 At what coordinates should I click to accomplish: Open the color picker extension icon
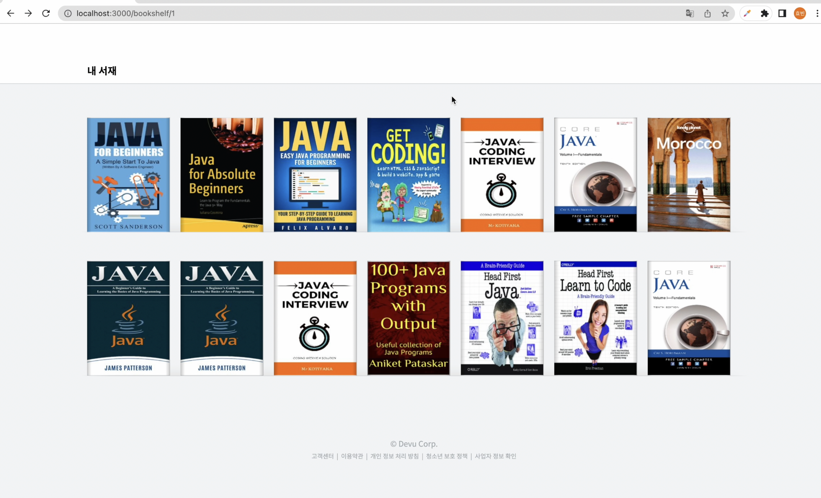(x=747, y=14)
